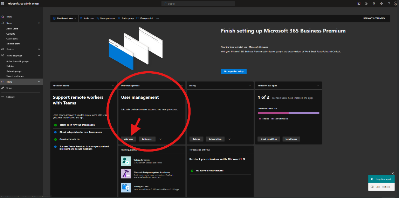Open Active teams & groups in sidebar

pos(17,61)
